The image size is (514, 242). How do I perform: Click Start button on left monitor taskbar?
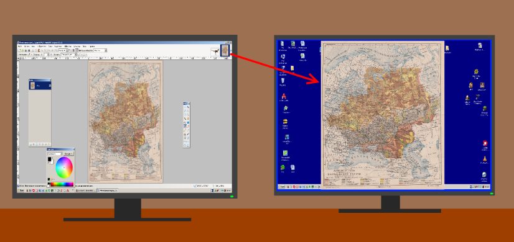tap(21, 190)
